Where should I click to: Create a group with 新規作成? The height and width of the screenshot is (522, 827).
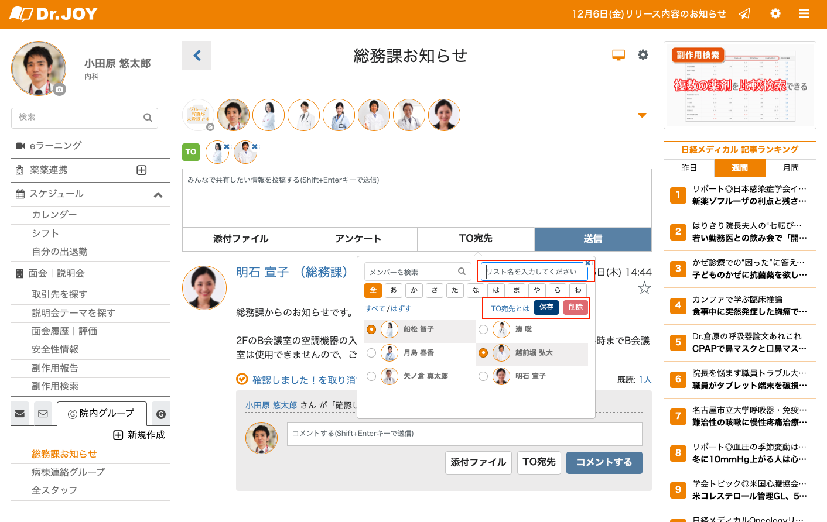pyautogui.click(x=139, y=435)
